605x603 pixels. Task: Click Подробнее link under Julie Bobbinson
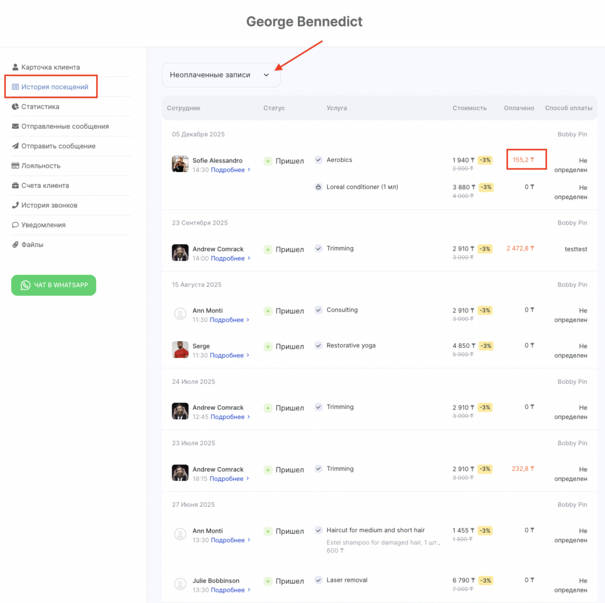tap(230, 590)
